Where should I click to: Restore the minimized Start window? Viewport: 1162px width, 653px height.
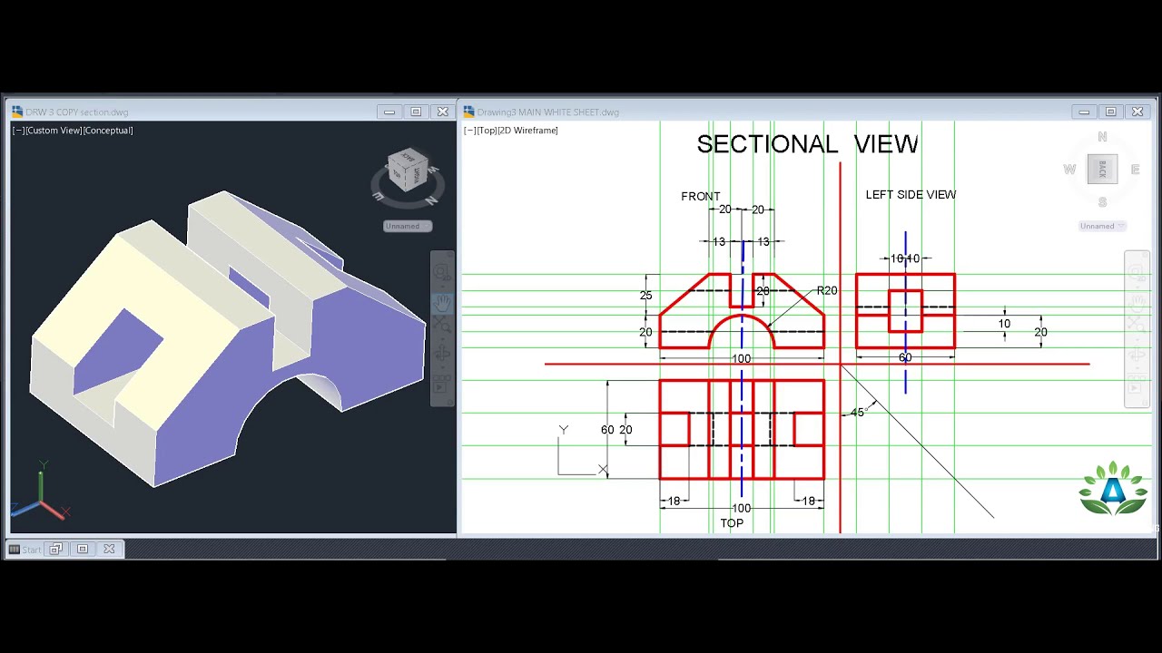pos(55,549)
